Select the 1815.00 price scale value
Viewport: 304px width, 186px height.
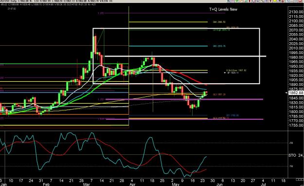(296, 107)
